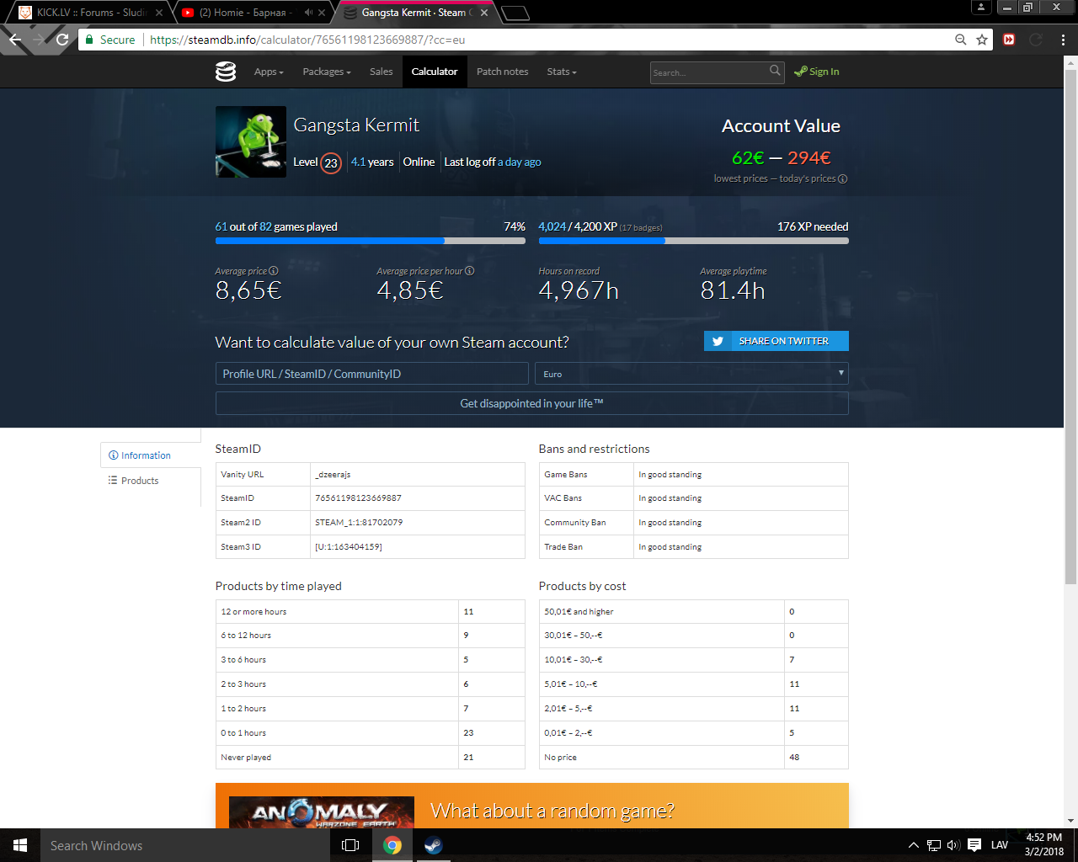Image resolution: width=1078 pixels, height=862 pixels.
Task: Click Share on Twitter button
Action: tap(776, 341)
